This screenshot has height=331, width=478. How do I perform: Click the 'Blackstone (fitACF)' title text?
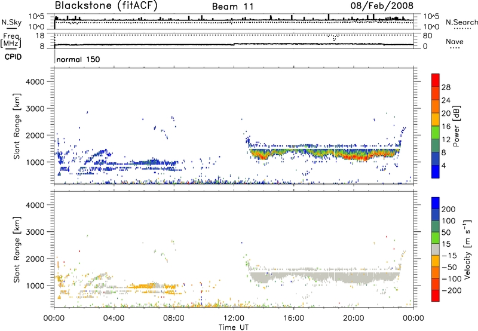[x=106, y=5]
